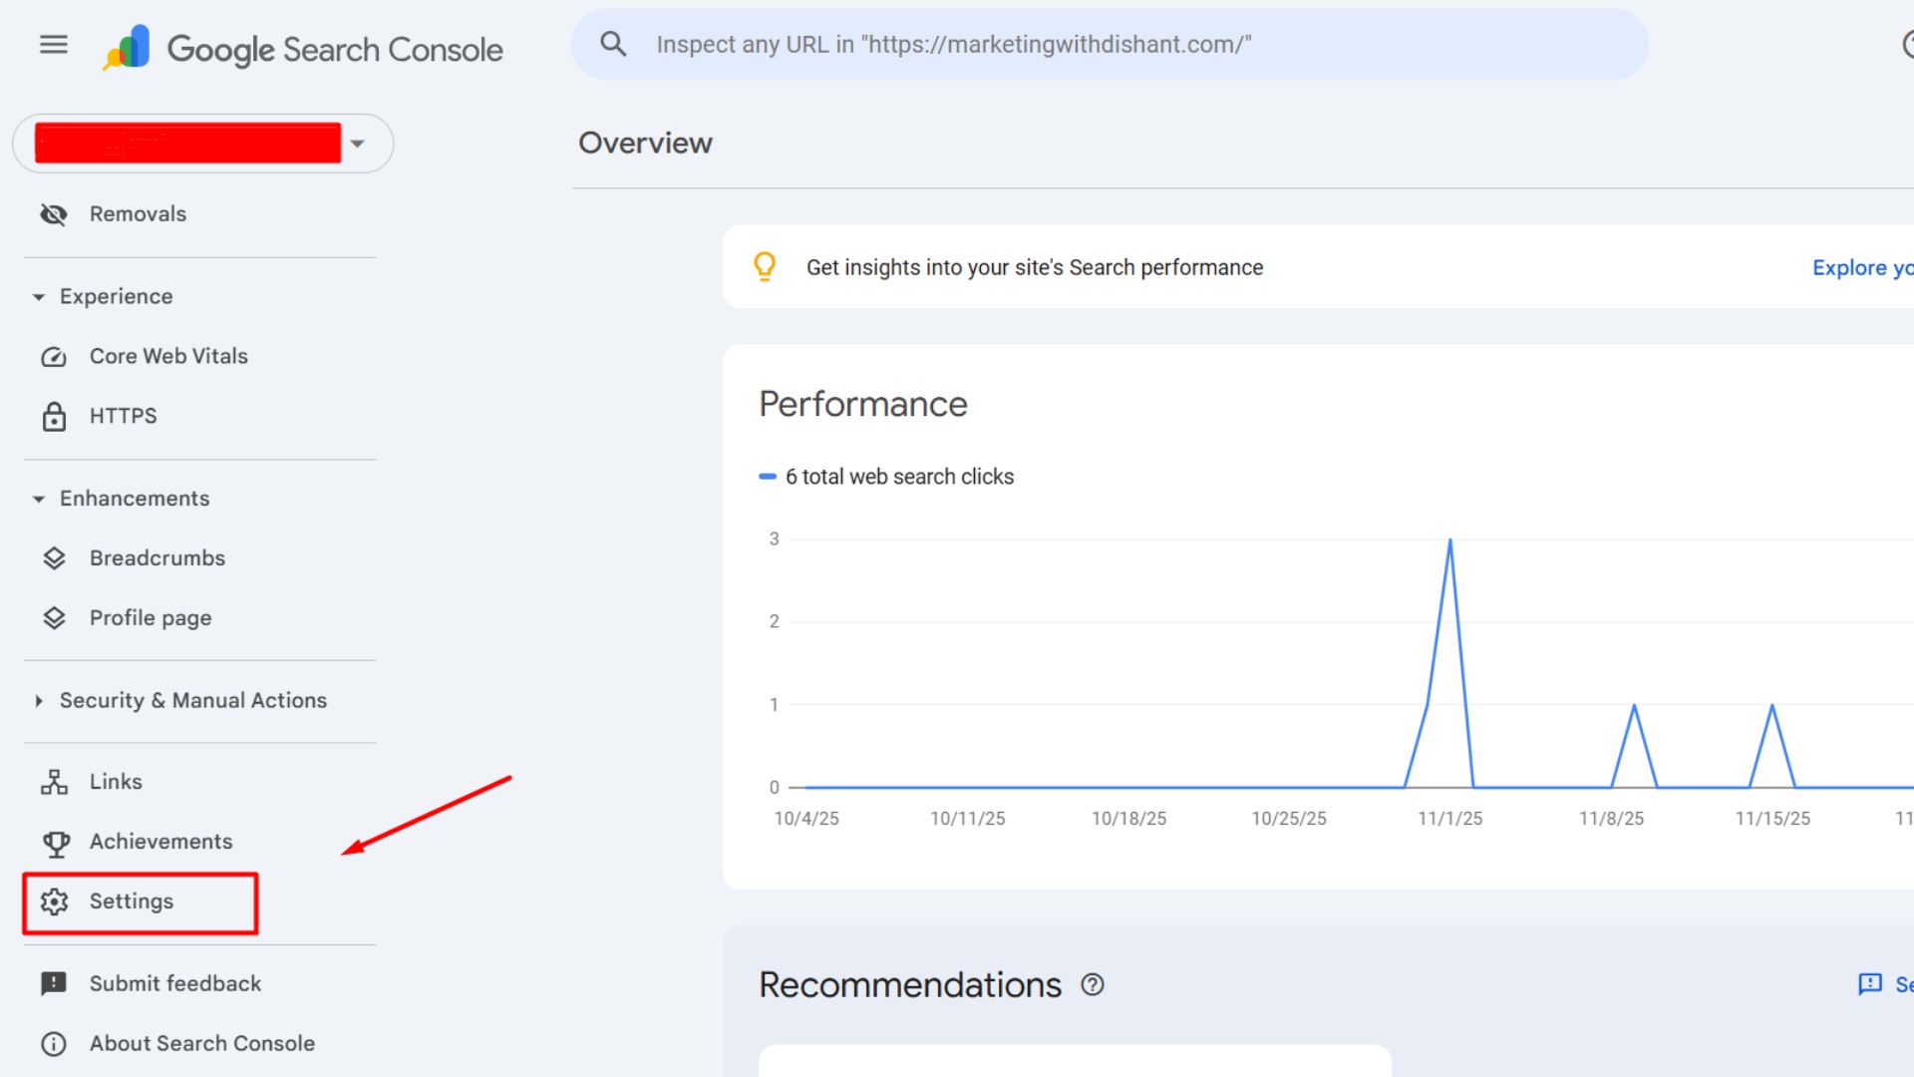
Task: Toggle the total web search clicks metric
Action: click(887, 477)
